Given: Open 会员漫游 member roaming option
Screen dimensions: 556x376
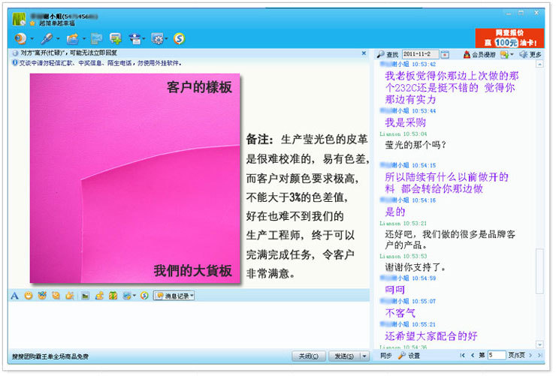Looking at the screenshot, I should [479, 54].
